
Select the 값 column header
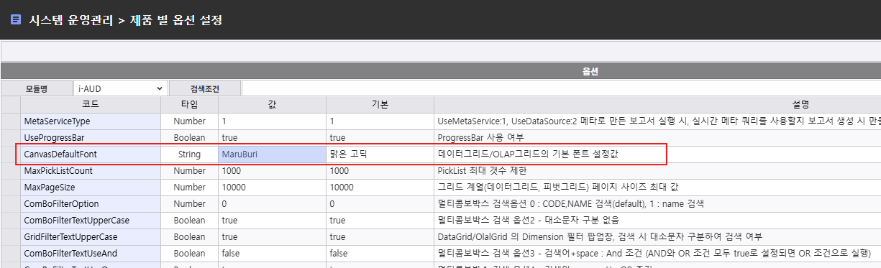pyautogui.click(x=272, y=105)
